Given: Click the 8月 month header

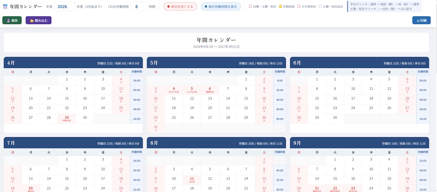Looking at the screenshot, I should pyautogui.click(x=216, y=143).
